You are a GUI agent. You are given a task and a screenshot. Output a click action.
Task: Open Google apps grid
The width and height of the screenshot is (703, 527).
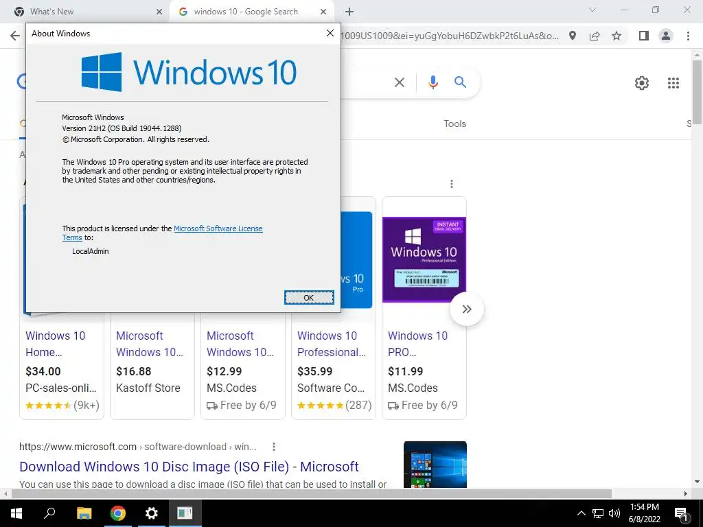(673, 83)
